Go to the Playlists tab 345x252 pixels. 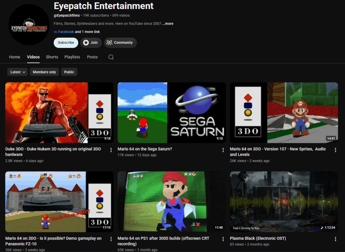pyautogui.click(x=72, y=57)
